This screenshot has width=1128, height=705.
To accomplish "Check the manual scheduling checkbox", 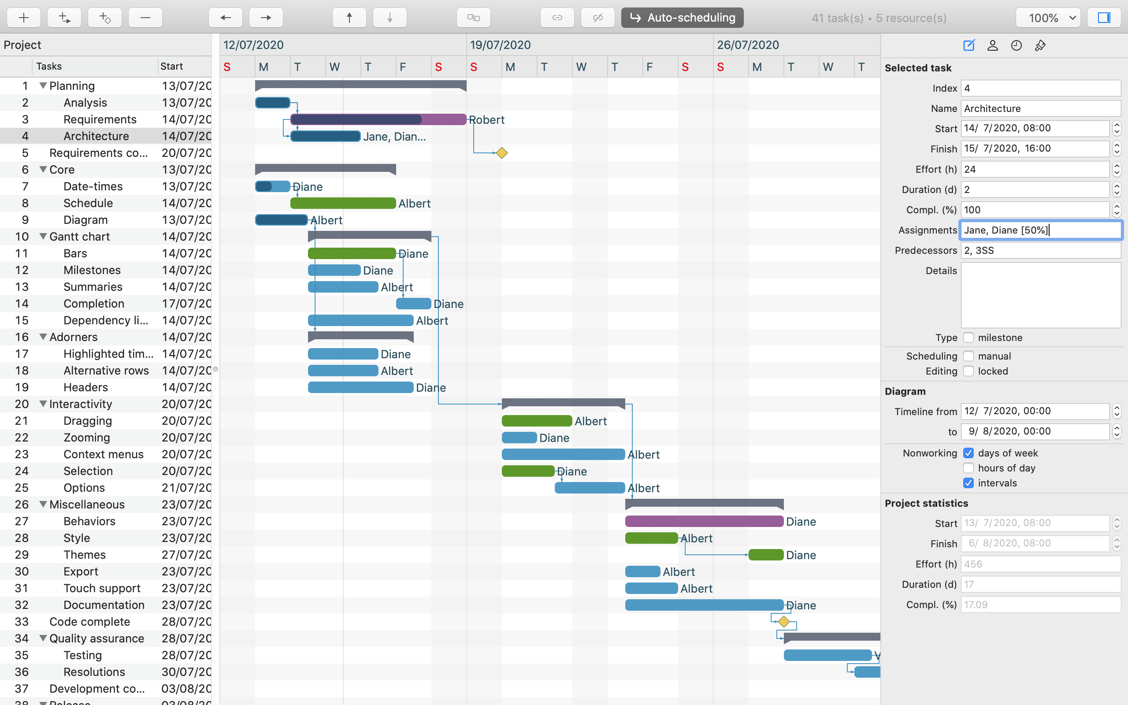I will click(x=968, y=356).
